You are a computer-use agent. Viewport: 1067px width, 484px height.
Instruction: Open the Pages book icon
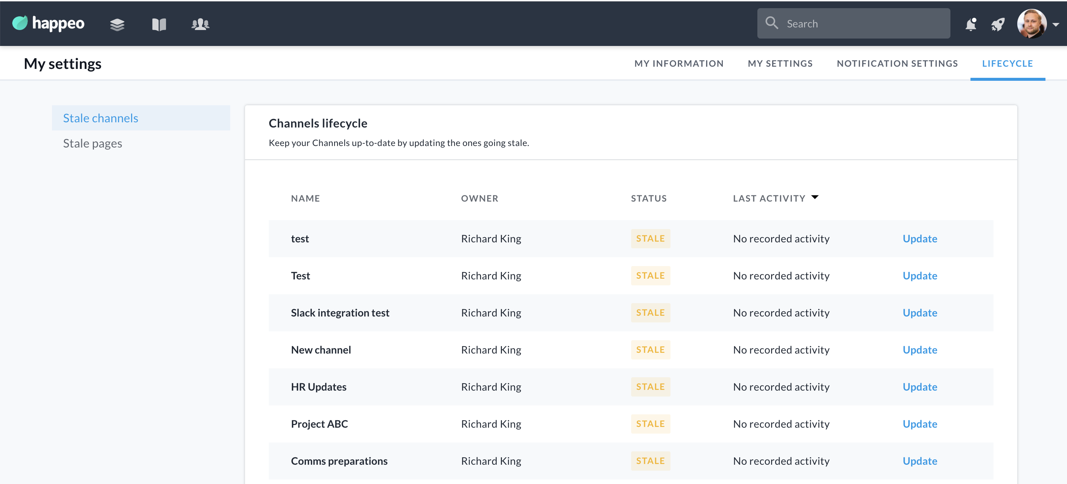click(159, 24)
